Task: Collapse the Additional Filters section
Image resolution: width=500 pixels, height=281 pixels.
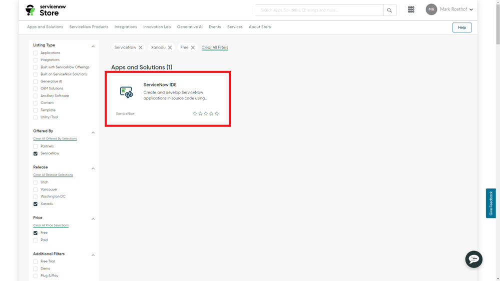Action: point(93,255)
